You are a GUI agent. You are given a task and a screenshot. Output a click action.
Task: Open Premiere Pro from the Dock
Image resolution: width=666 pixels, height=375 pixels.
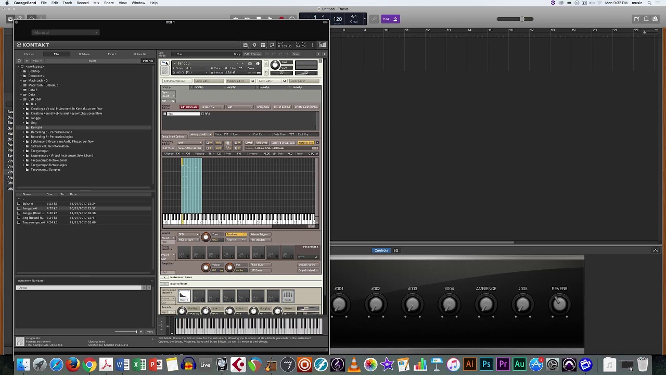[503, 365]
